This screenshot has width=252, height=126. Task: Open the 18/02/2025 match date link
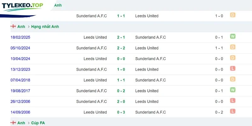[20, 37]
